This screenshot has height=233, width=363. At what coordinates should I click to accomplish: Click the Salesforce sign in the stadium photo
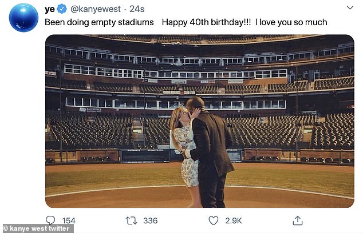pos(90,109)
